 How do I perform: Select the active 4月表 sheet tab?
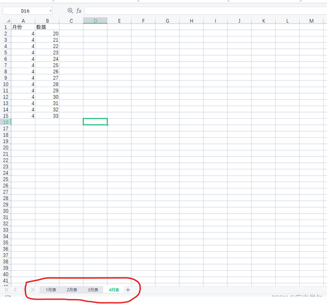click(114, 290)
